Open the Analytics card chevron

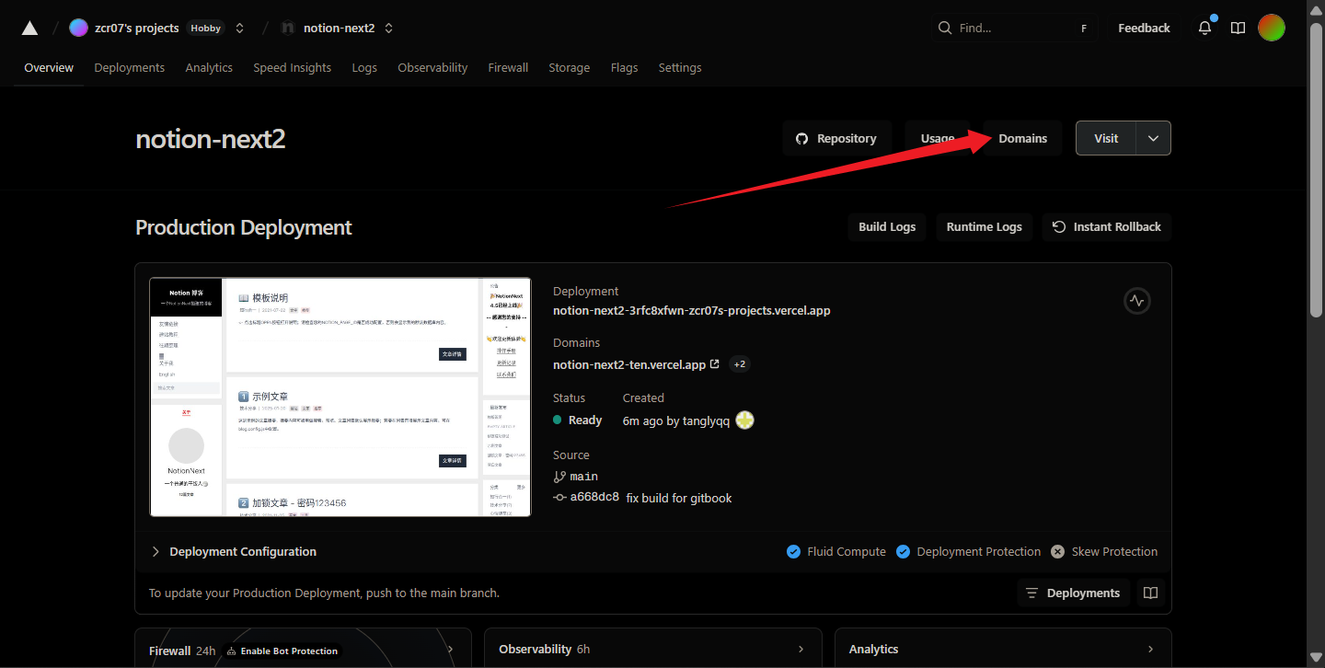click(1150, 649)
